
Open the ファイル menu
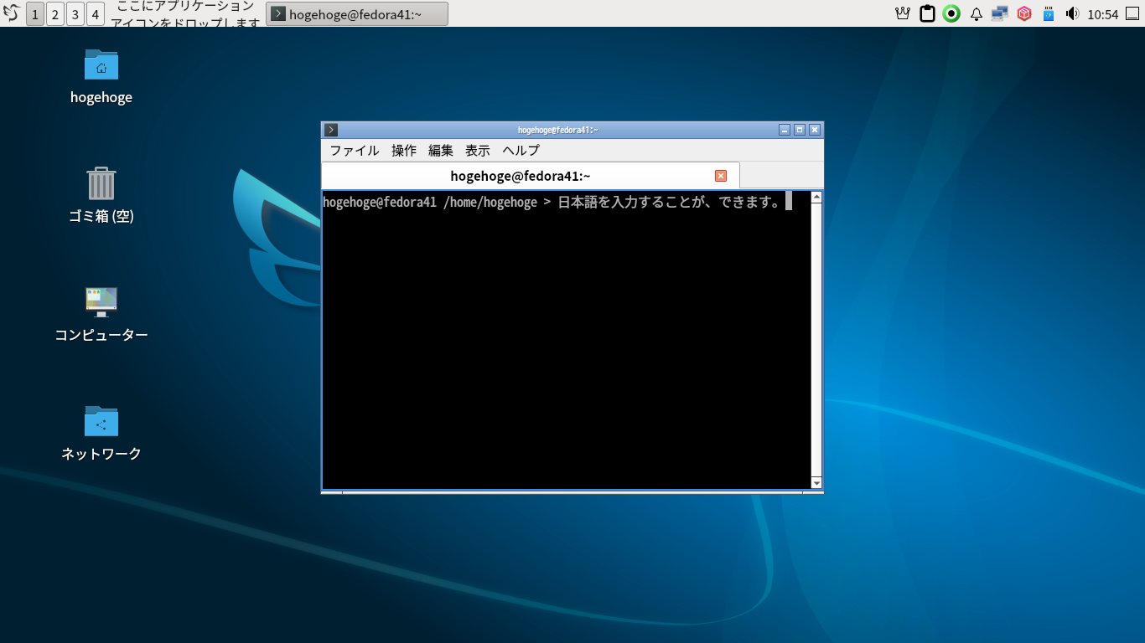point(353,151)
